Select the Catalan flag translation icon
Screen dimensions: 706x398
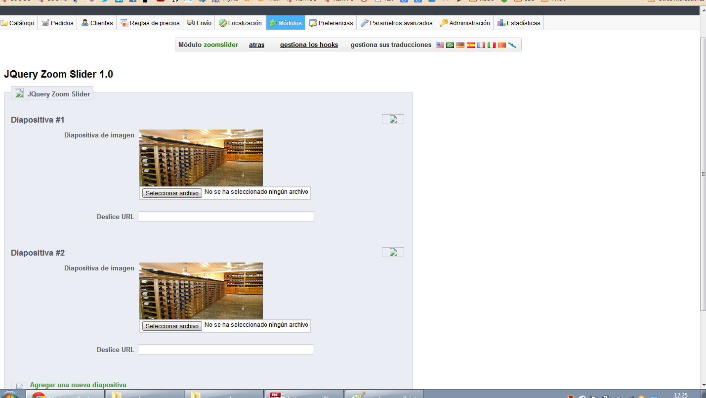pos(502,45)
